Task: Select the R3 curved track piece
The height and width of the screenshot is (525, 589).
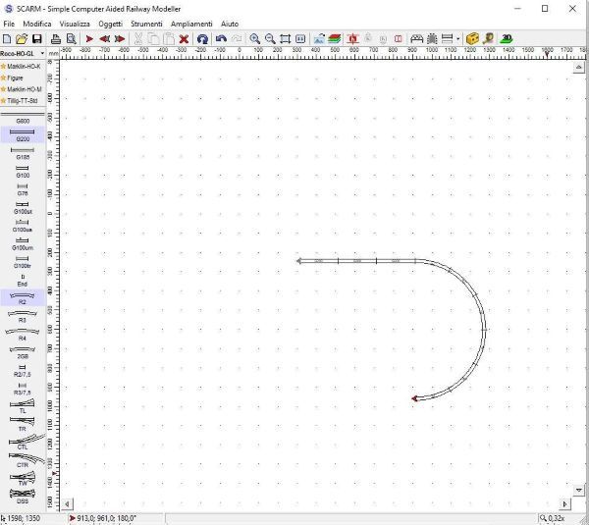Action: pos(23,316)
